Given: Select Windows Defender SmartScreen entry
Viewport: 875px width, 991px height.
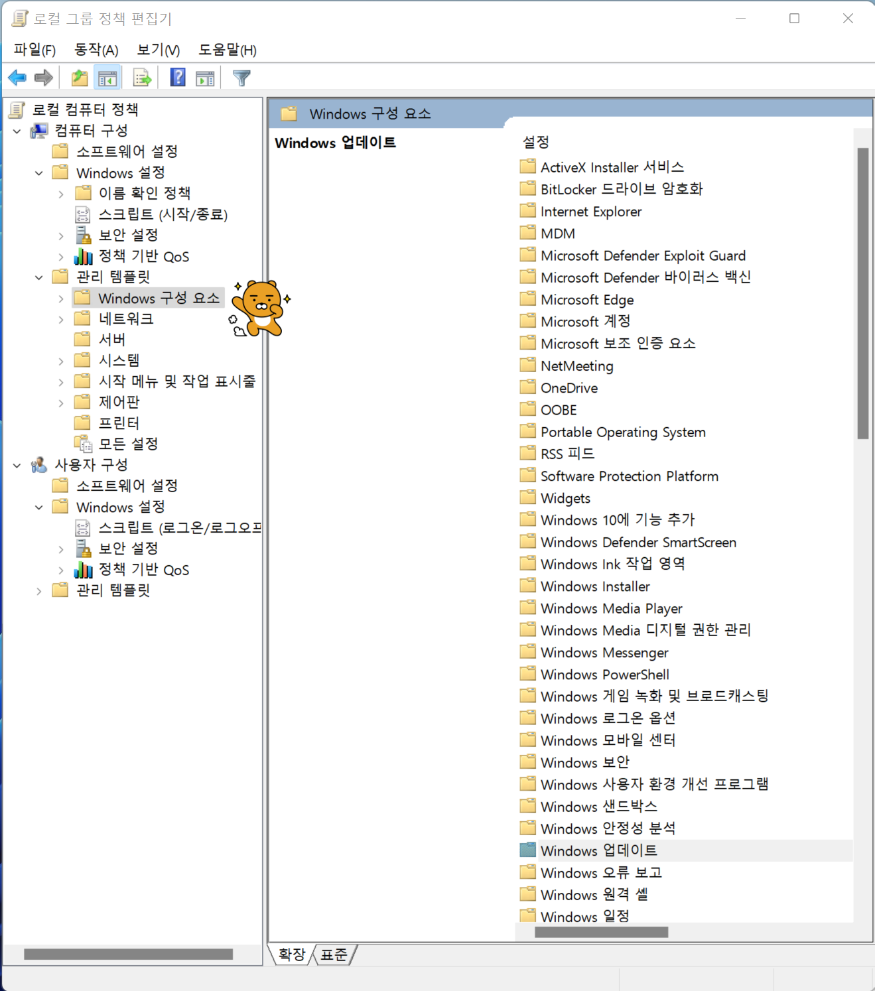Looking at the screenshot, I should pyautogui.click(x=638, y=542).
